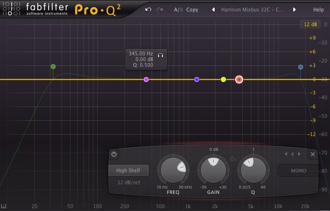Select next preset with right arrow
This screenshot has height=211, width=330.
294,10
